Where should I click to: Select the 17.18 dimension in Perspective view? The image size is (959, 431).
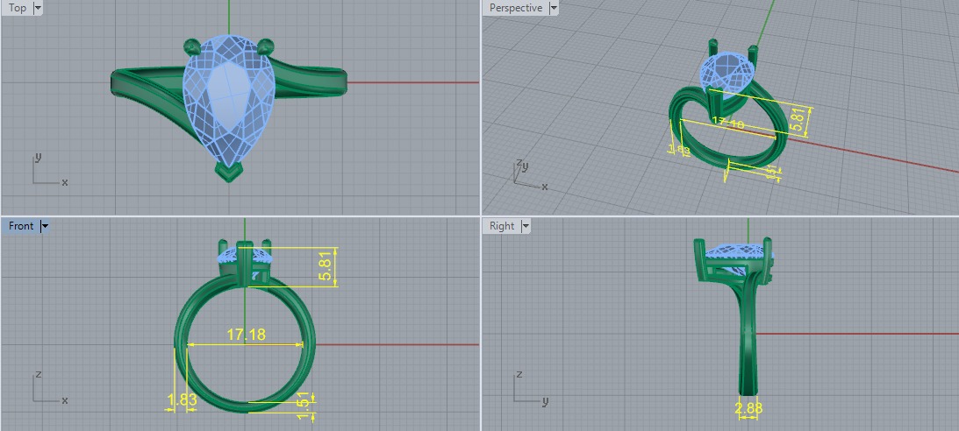[728, 124]
